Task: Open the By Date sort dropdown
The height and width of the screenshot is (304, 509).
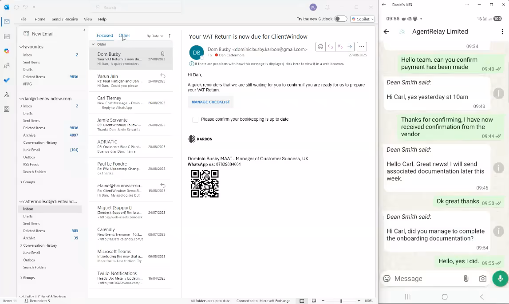Action: pyautogui.click(x=155, y=36)
